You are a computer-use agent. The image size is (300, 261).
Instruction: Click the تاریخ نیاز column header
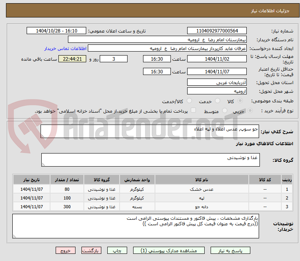point(31,180)
